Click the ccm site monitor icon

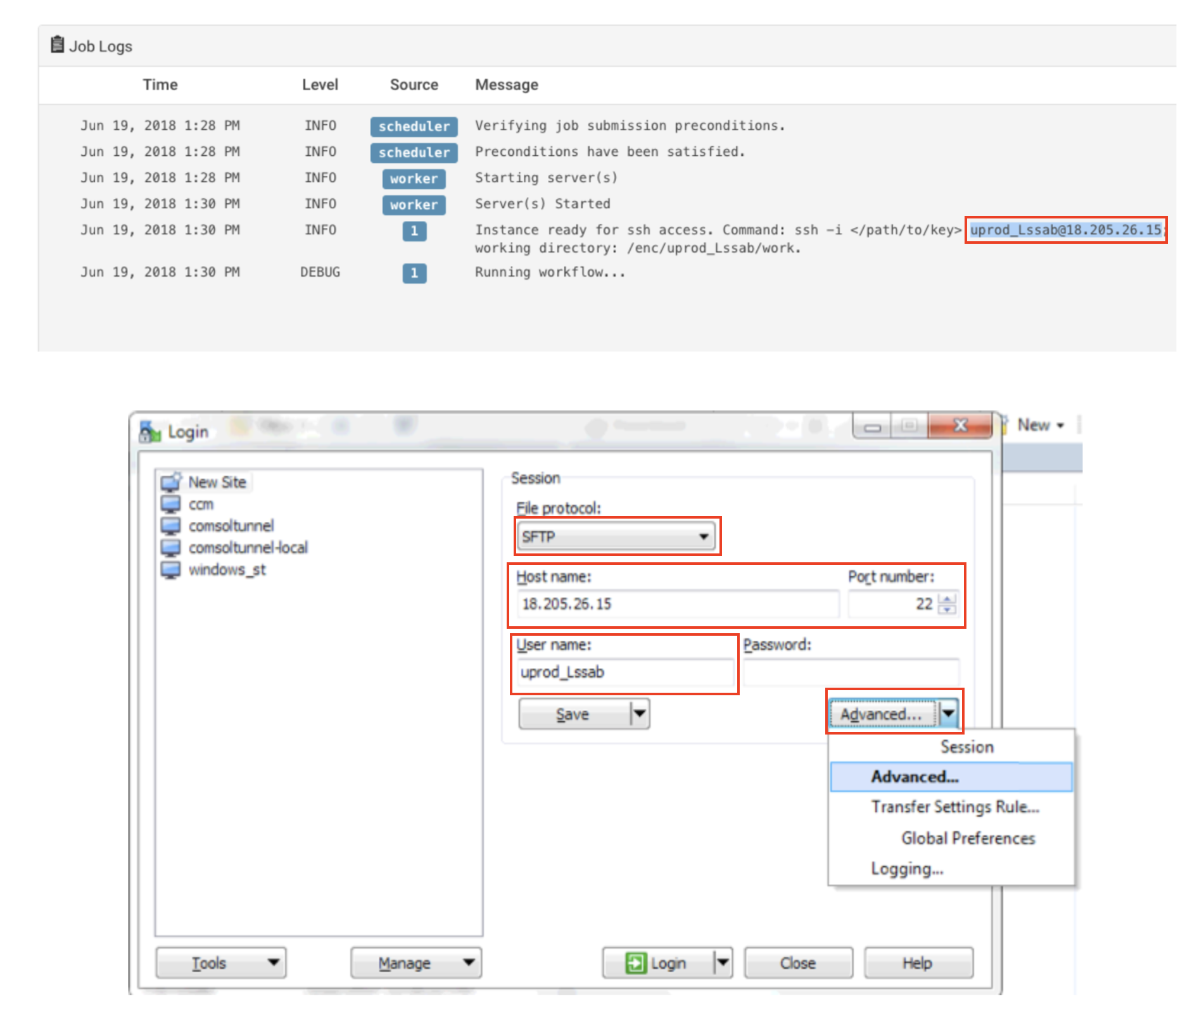[170, 504]
